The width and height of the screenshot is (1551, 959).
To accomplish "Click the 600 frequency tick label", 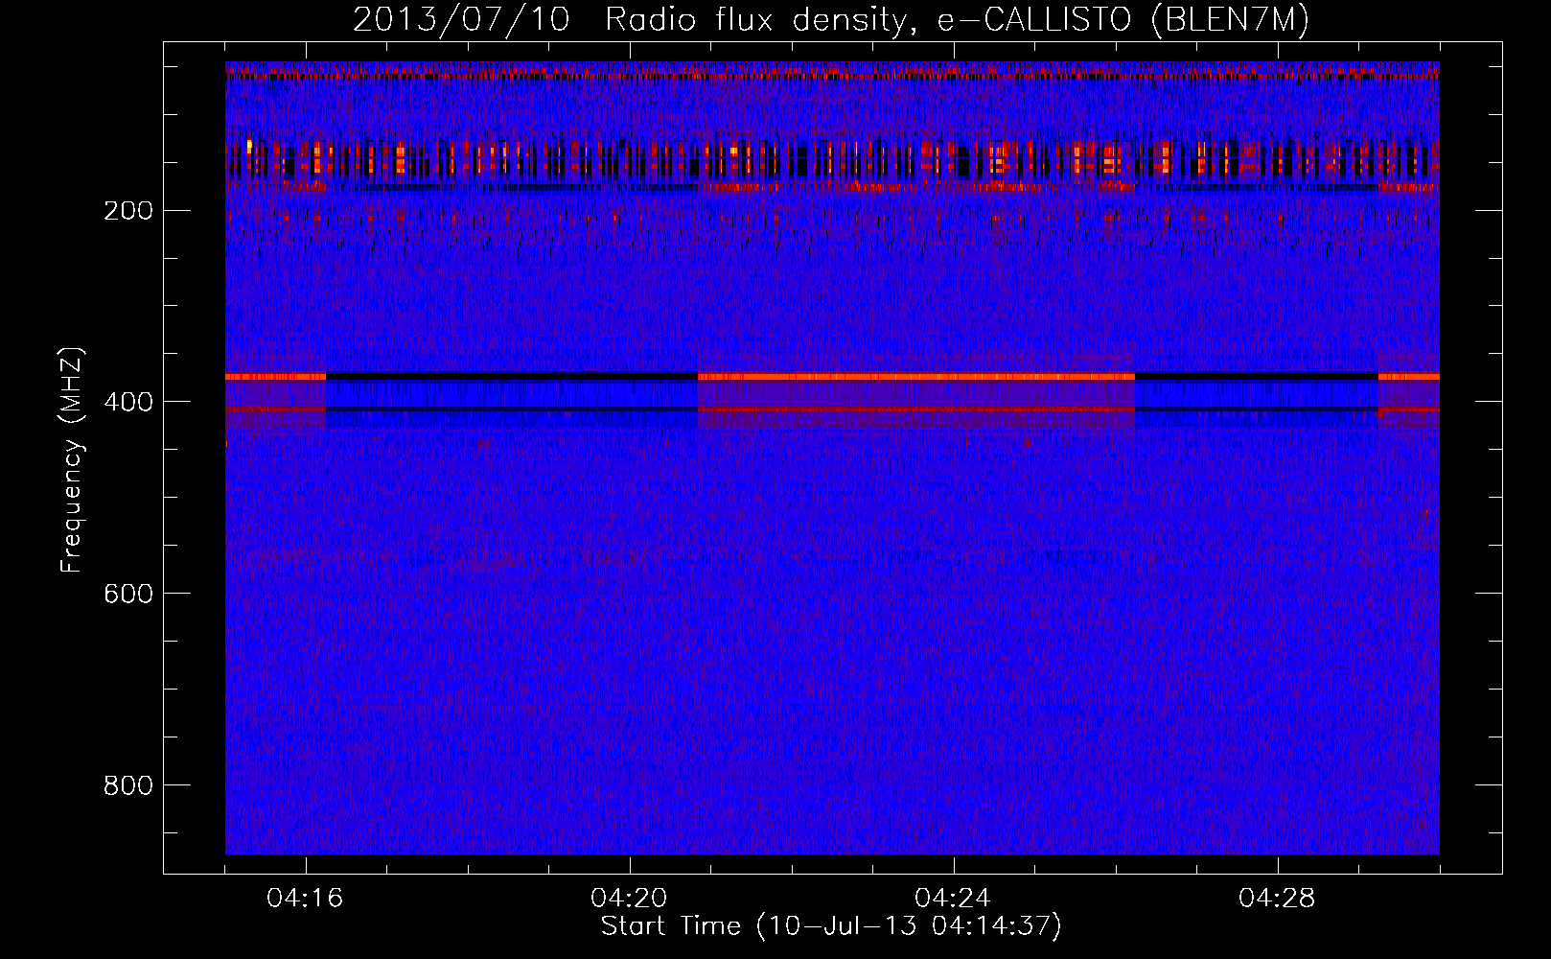I will point(128,594).
